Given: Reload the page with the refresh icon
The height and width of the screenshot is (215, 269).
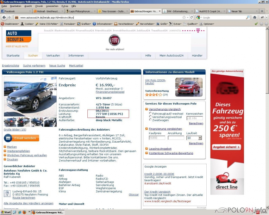Looking at the screenshot, I should [192, 17].
